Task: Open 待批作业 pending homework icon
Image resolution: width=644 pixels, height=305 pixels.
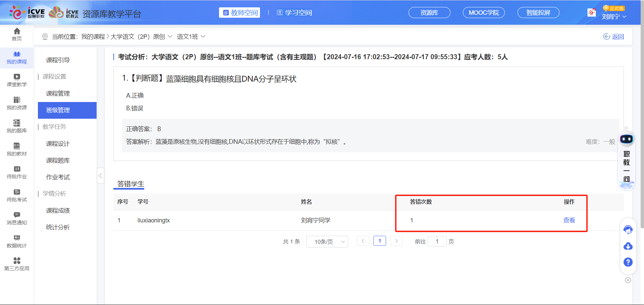Action: (x=17, y=172)
